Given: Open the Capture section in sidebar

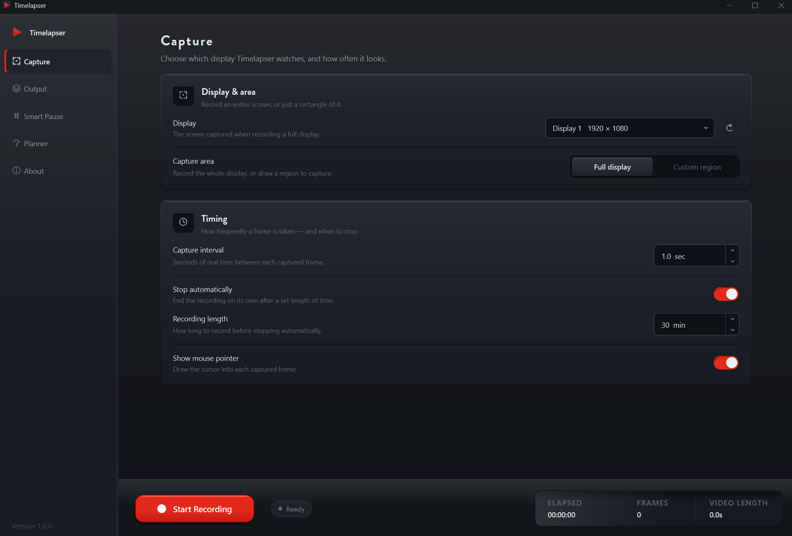Looking at the screenshot, I should pos(58,61).
